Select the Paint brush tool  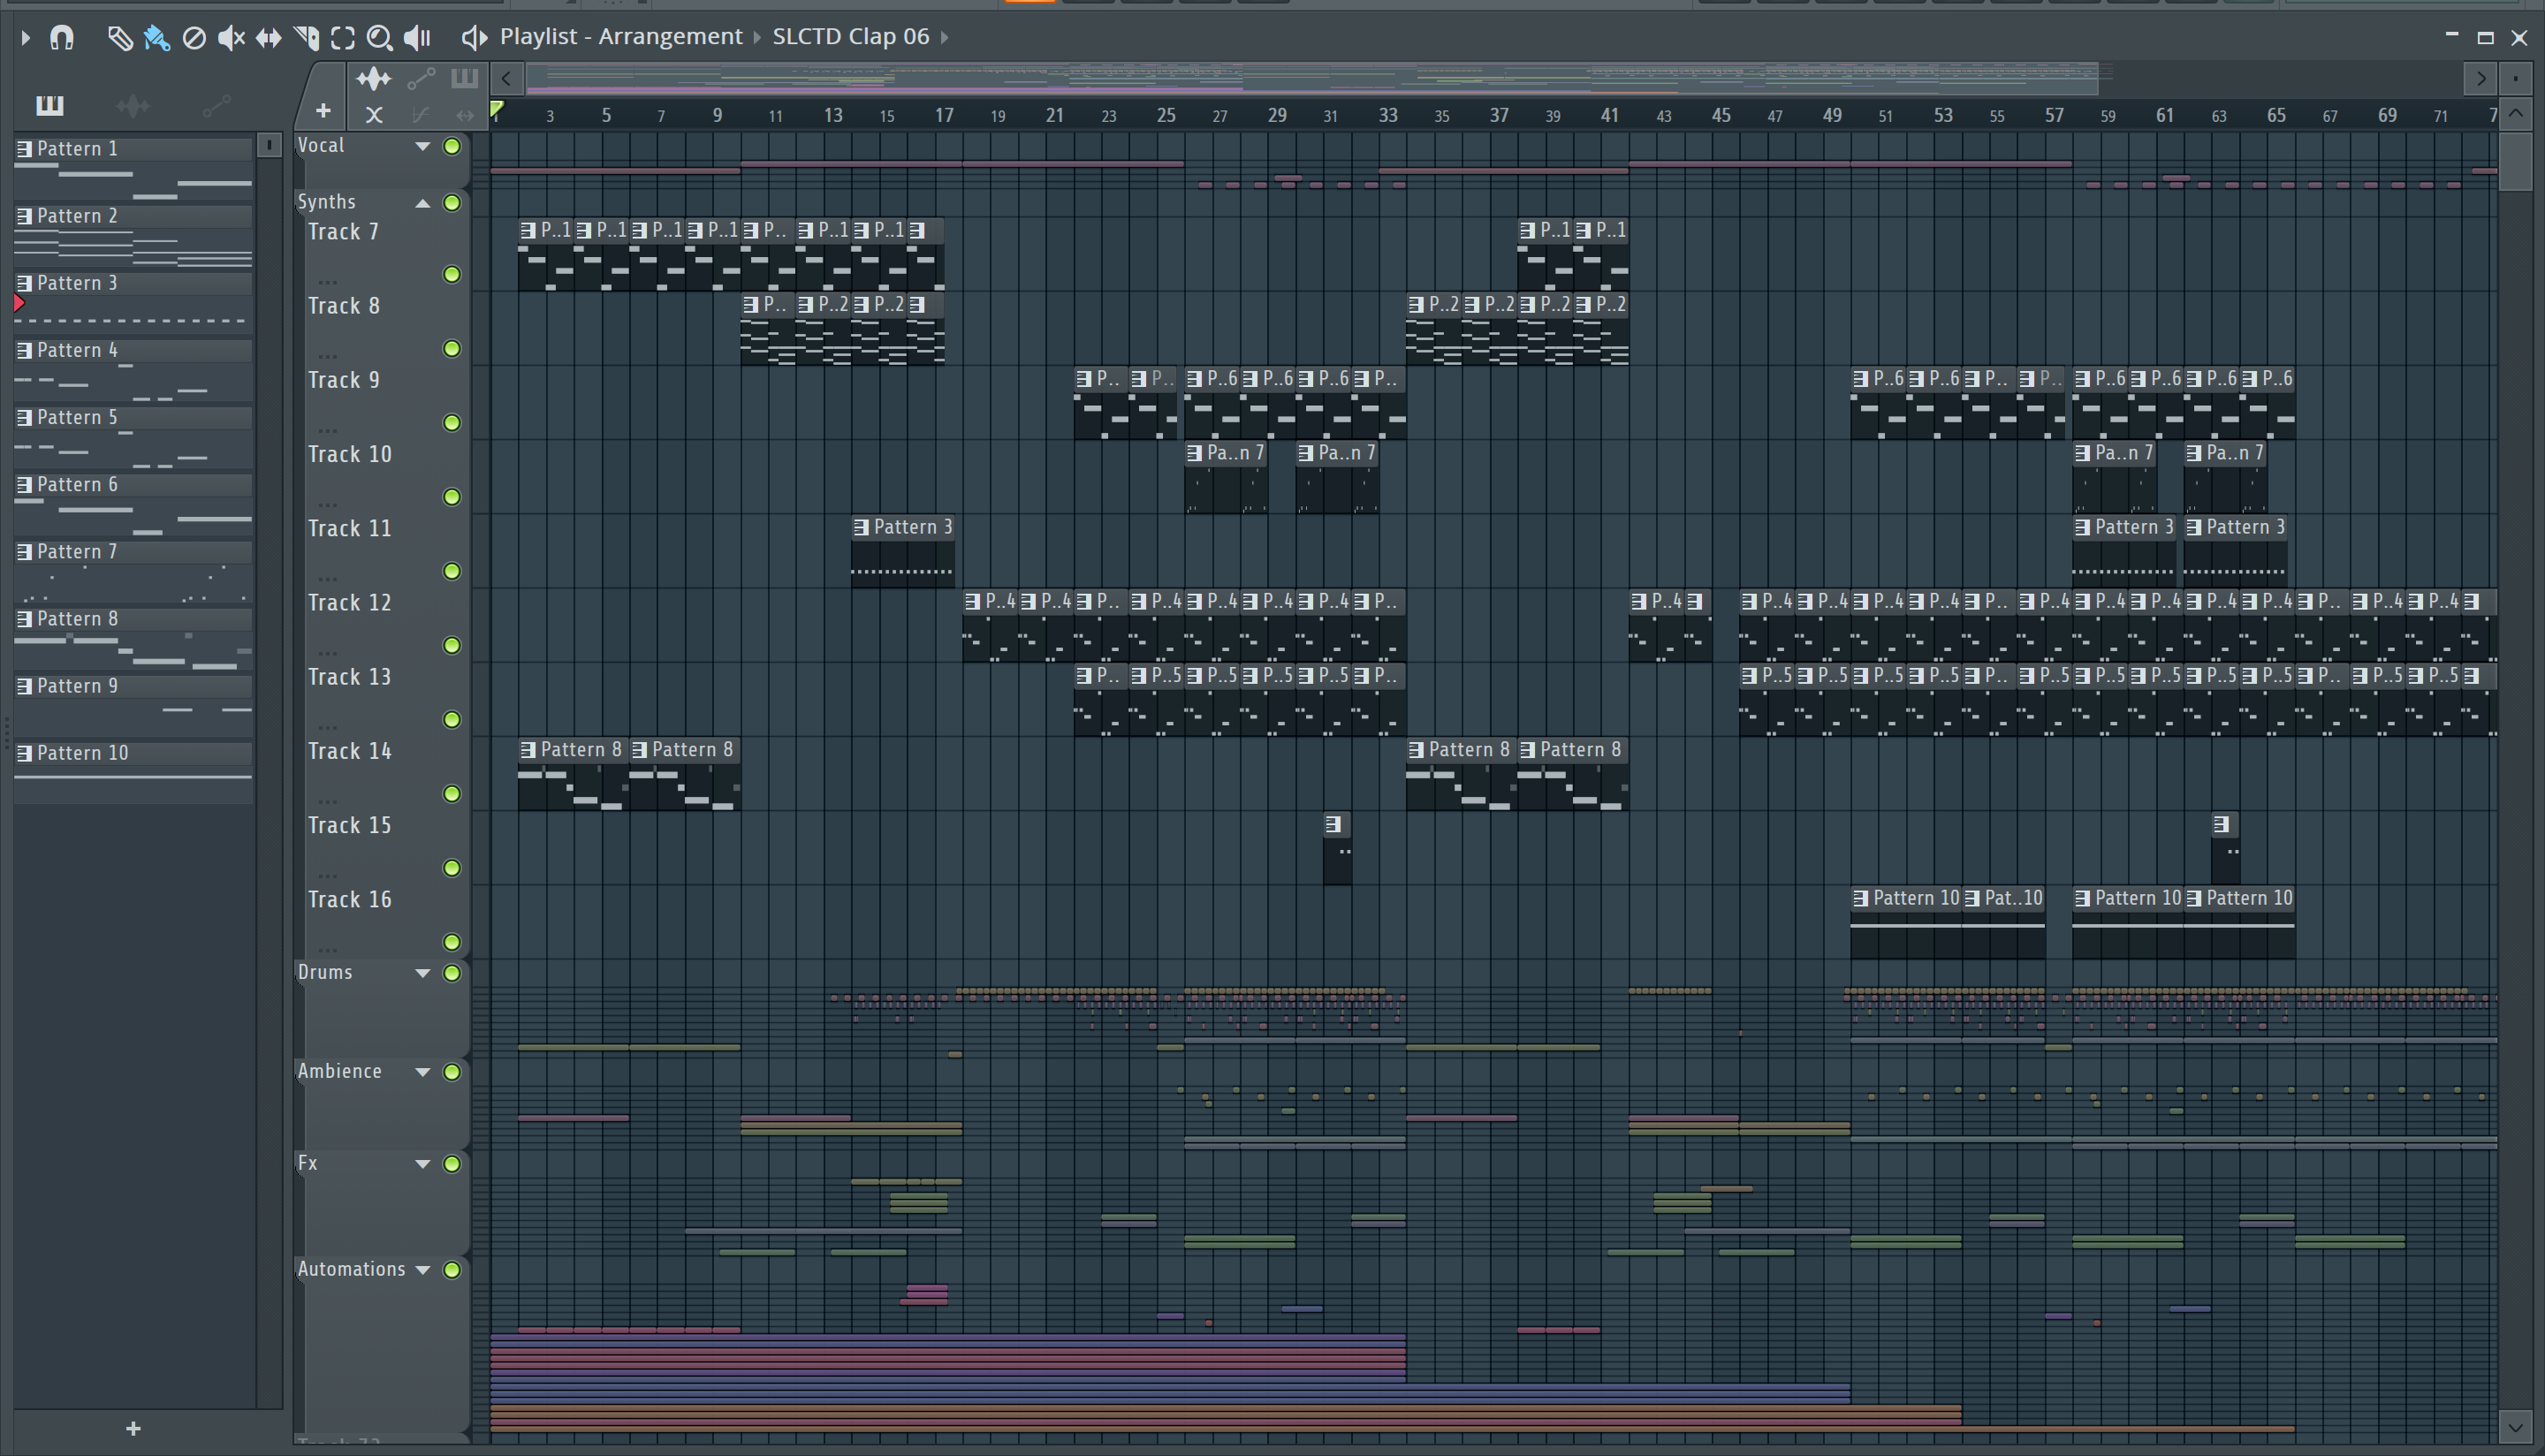pos(156,38)
